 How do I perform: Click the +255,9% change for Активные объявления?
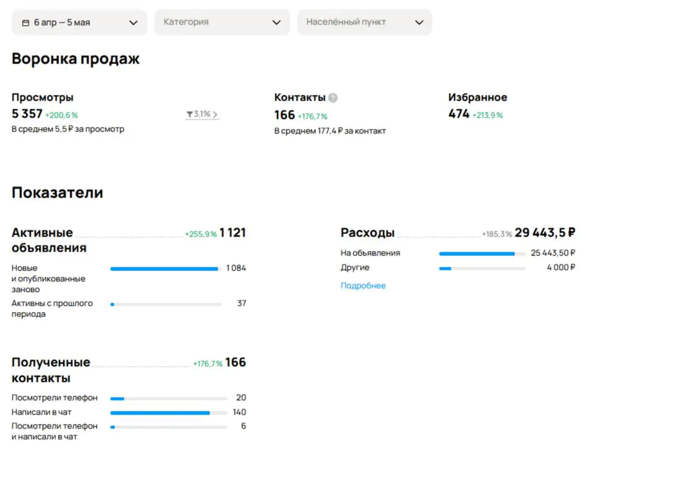(201, 234)
